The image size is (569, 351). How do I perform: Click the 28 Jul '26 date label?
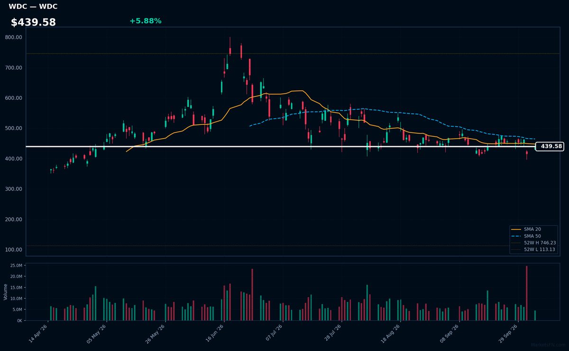(x=333, y=333)
